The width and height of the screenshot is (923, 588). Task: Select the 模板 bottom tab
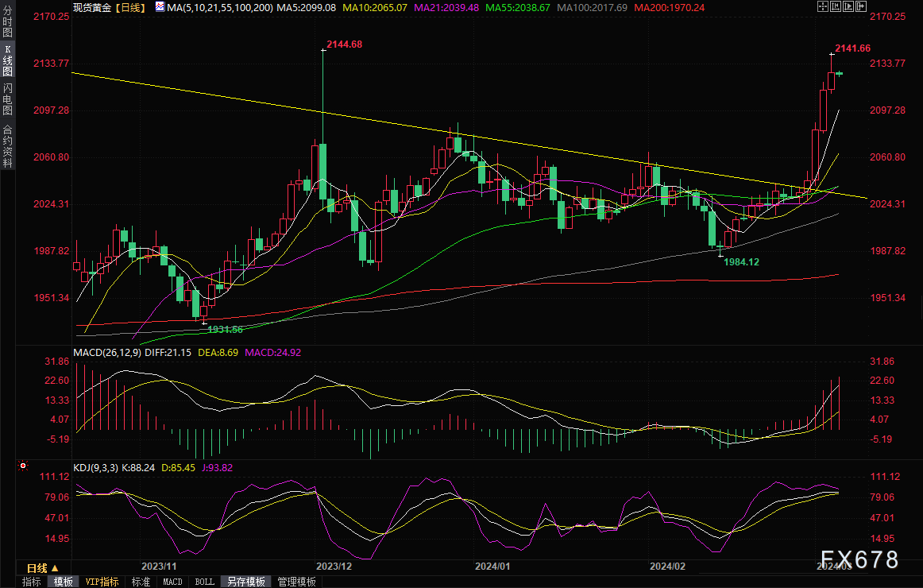pos(64,582)
